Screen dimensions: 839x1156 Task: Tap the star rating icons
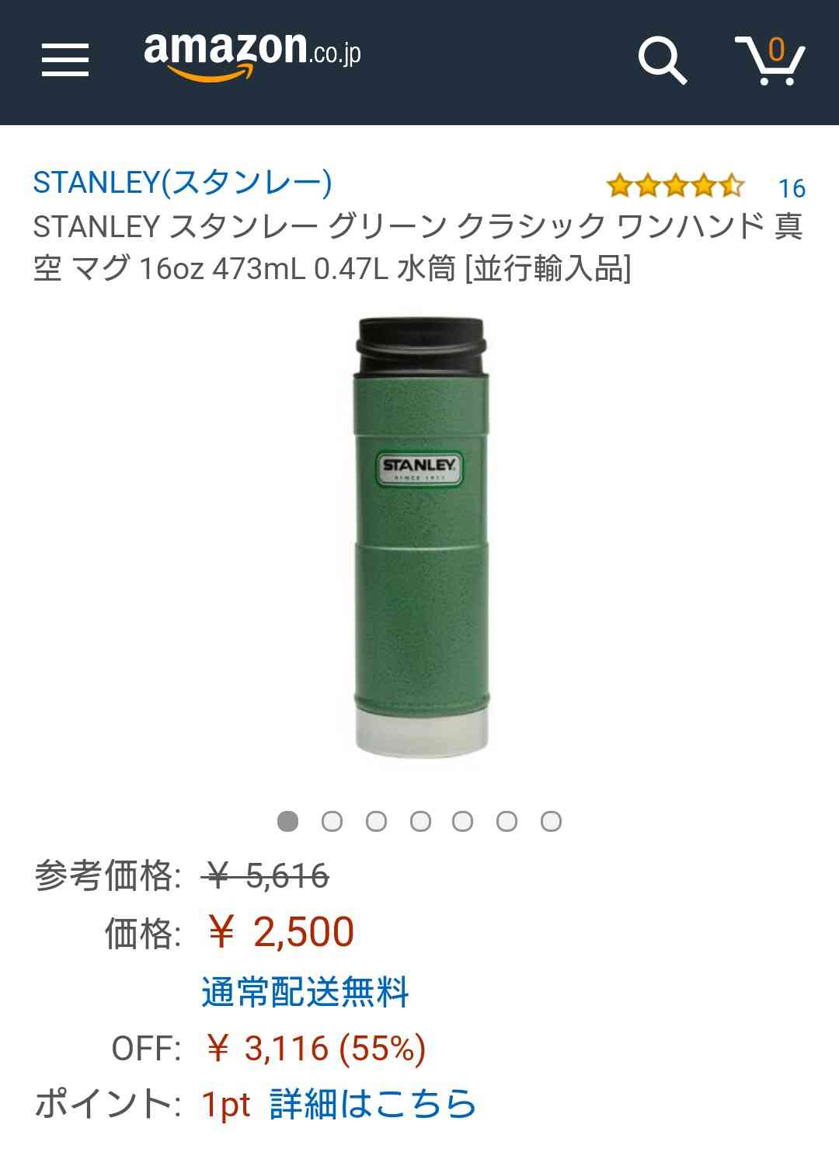pyautogui.click(x=675, y=187)
